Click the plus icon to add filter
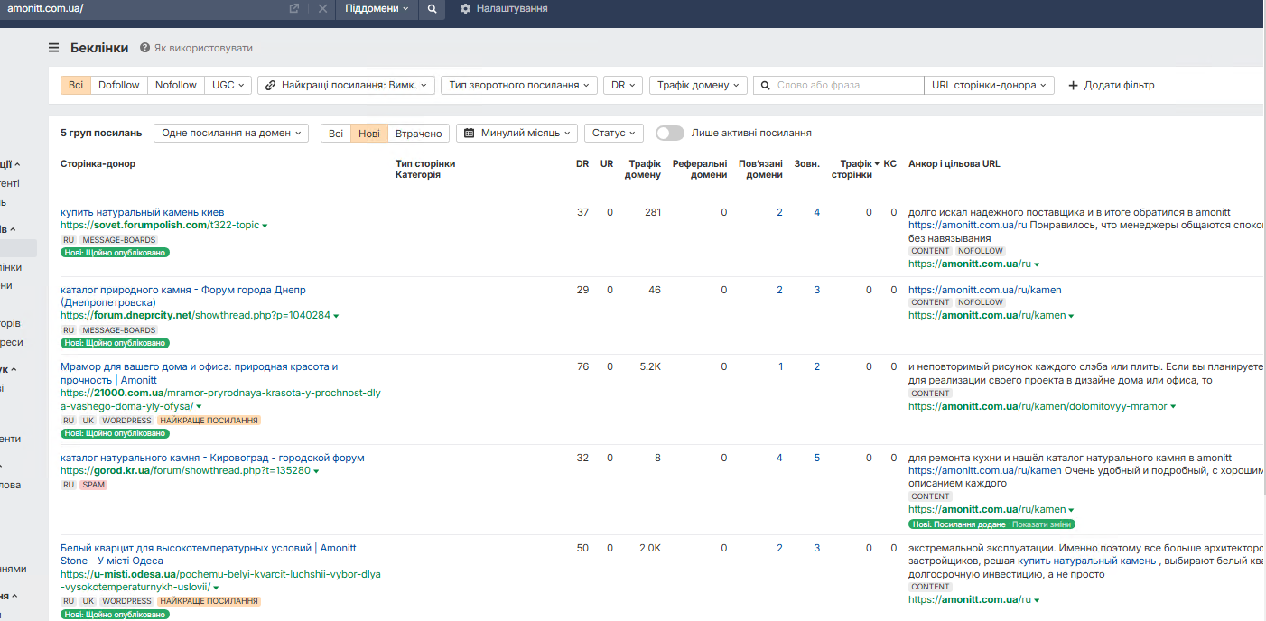Viewport: 1266px width, 621px height. pyautogui.click(x=1073, y=86)
